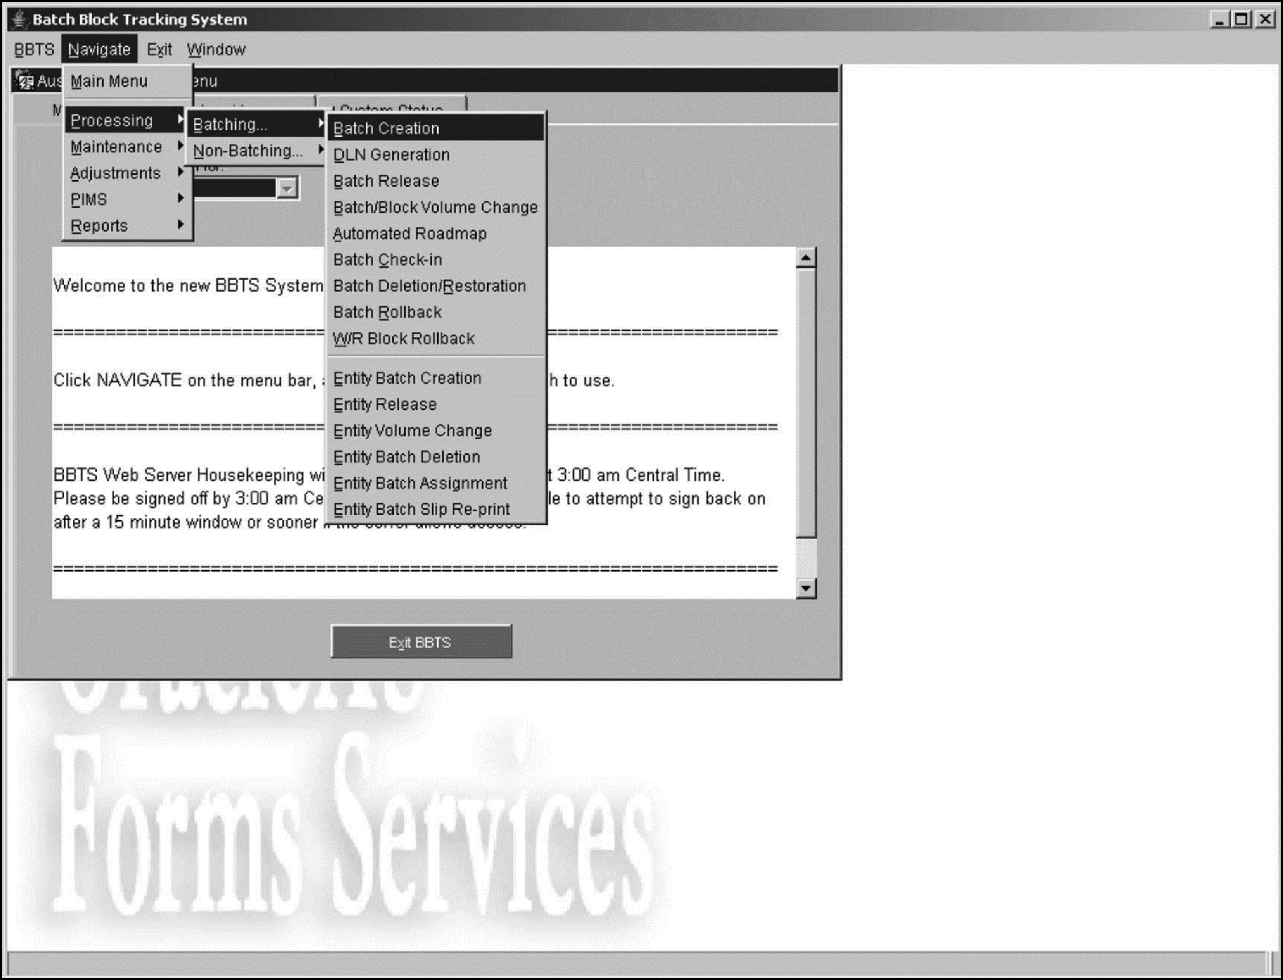Expand the Non-Batching submenu

click(248, 151)
